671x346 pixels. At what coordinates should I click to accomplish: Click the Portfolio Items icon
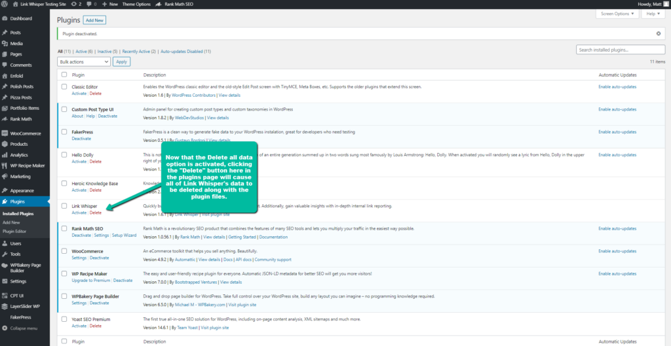click(5, 108)
